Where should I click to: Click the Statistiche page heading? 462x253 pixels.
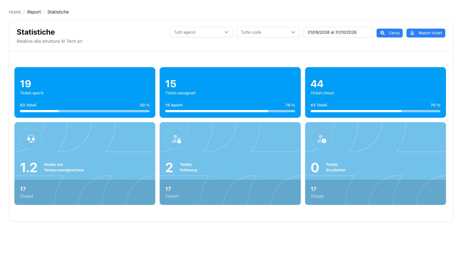tap(36, 32)
